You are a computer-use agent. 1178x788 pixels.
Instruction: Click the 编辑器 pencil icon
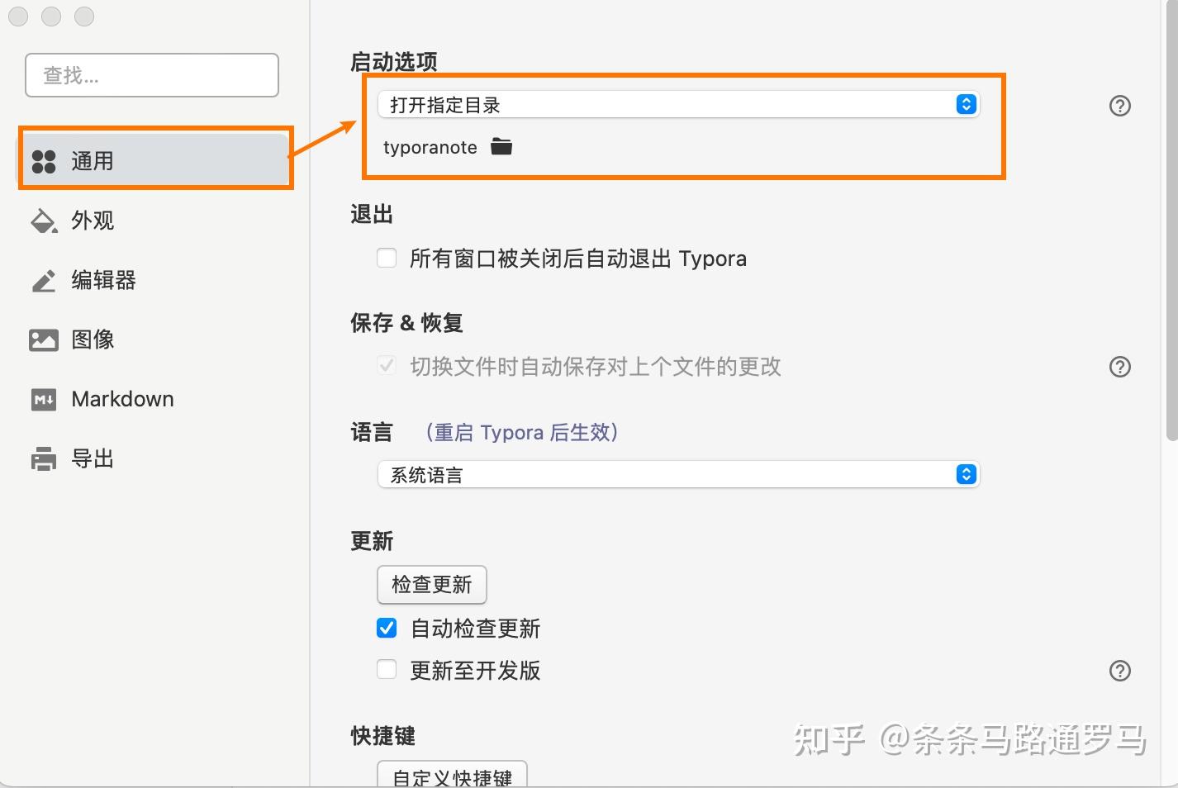[x=44, y=281]
